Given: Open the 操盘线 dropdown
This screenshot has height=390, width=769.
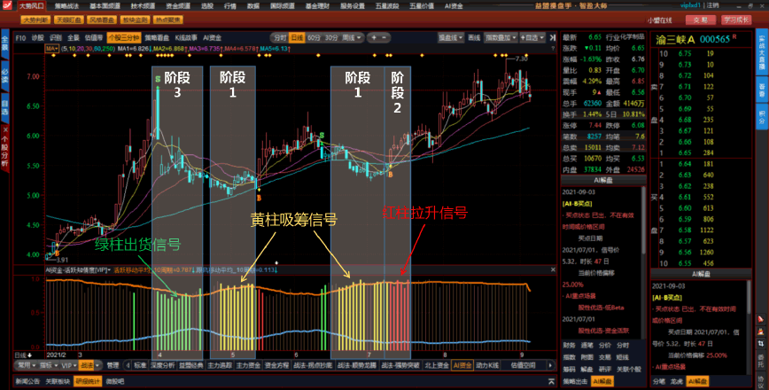Looking at the screenshot, I should tap(450, 38).
